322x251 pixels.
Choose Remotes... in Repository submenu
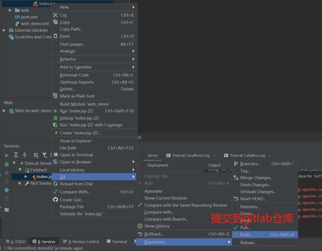(265, 206)
